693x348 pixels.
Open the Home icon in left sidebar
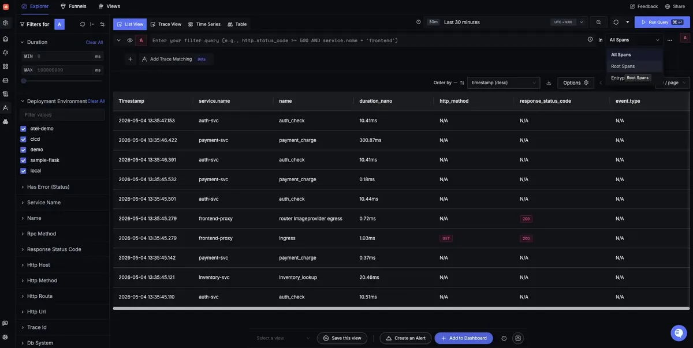(x=5, y=39)
